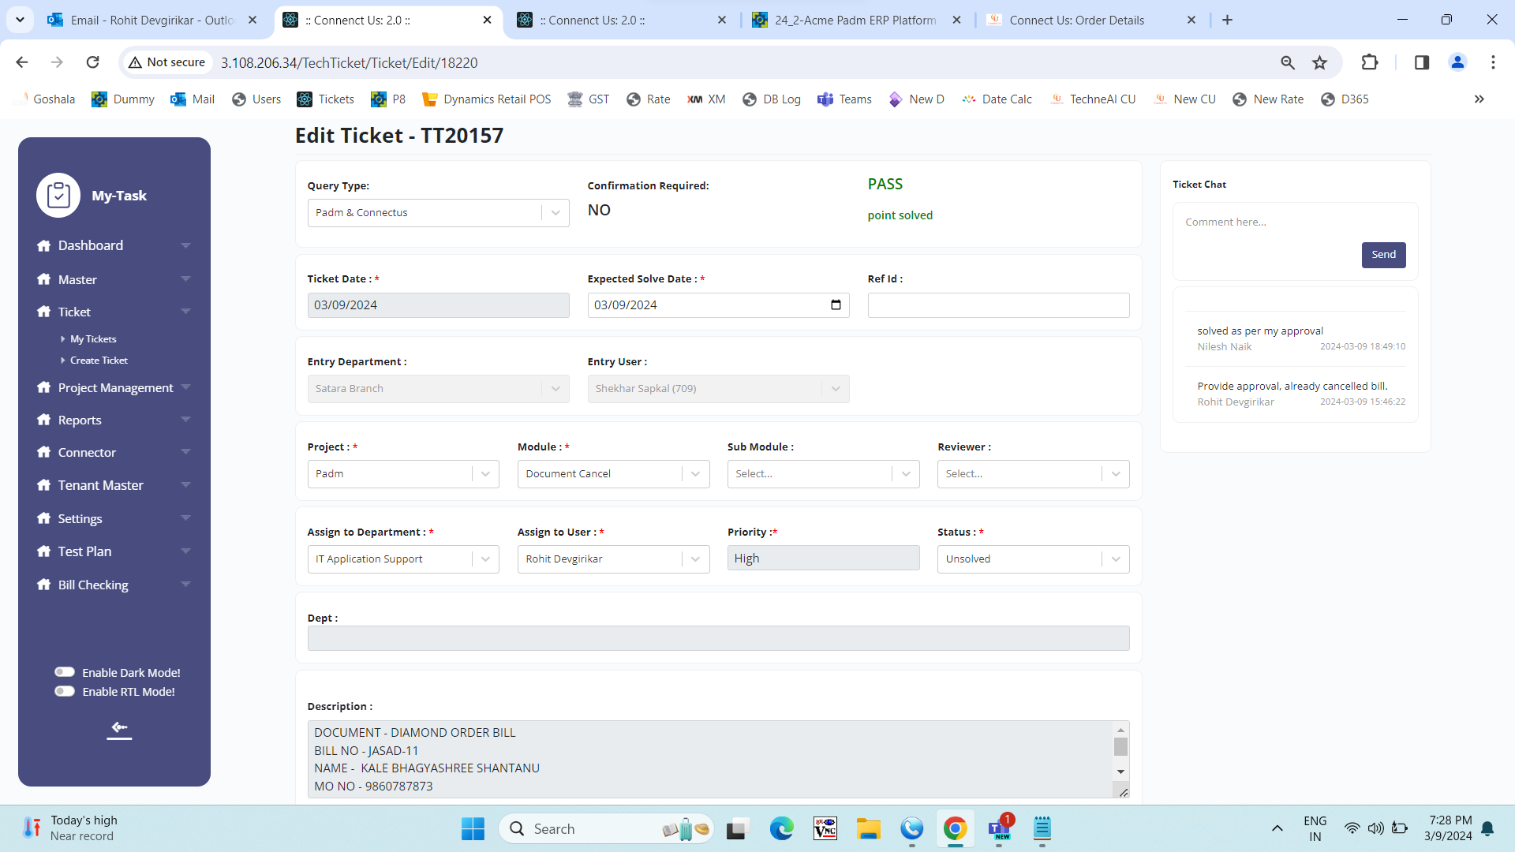
Task: Switch to the Email - Rohit Devgirikar tab
Action: point(152,21)
